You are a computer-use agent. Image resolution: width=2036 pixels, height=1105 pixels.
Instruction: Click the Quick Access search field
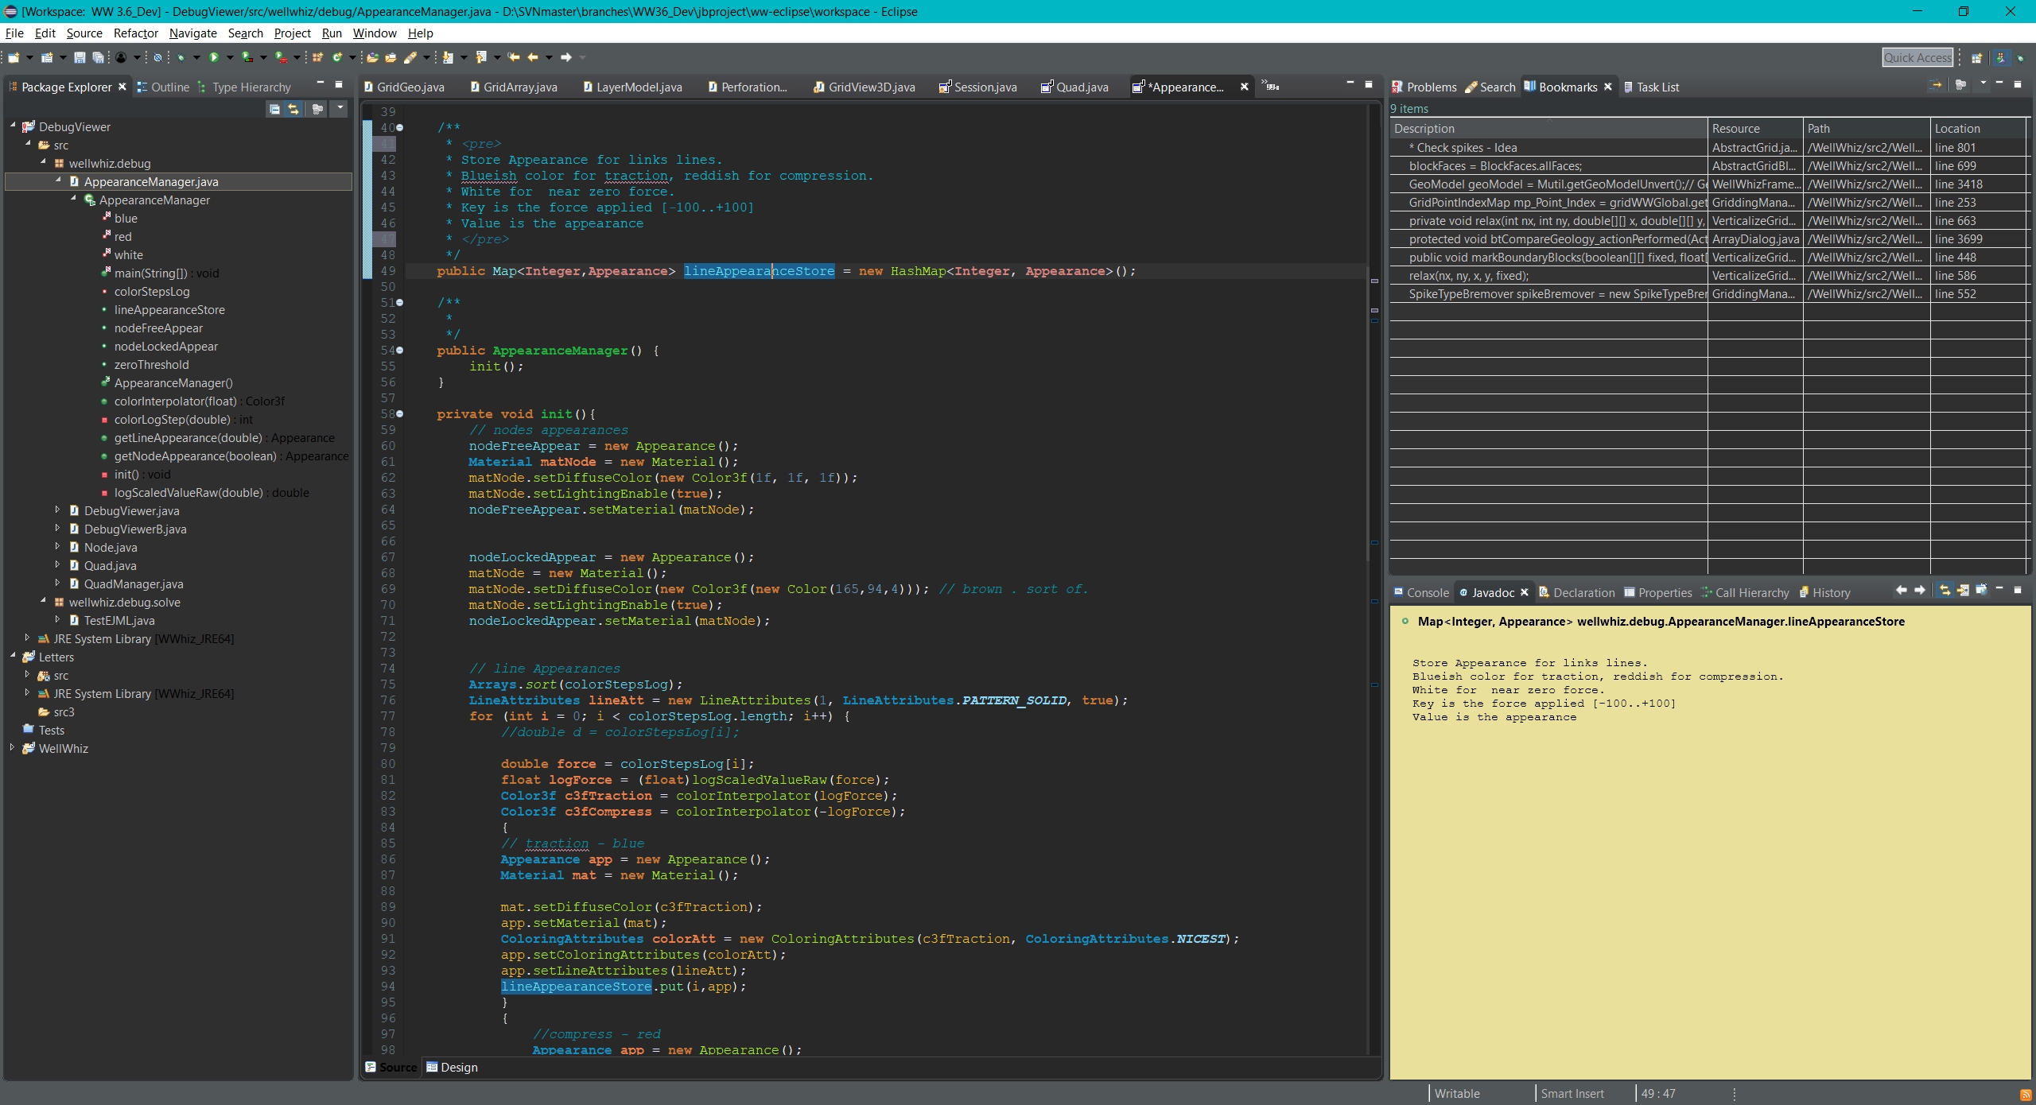(1917, 57)
